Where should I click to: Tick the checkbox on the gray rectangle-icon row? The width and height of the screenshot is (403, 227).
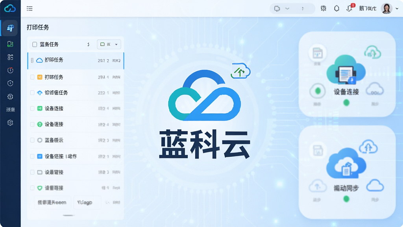(x=32, y=172)
